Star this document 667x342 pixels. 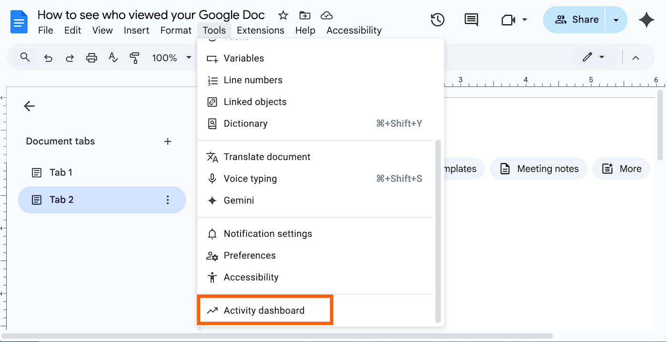(283, 16)
